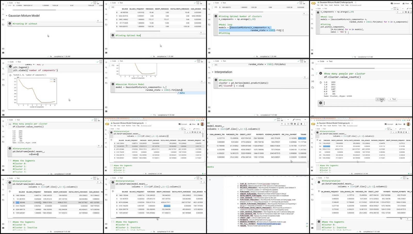This screenshot has height=234, width=413.
Task: Open settings gear next to the Share button in the frame with row 1 highlighted
Action: 198,124
